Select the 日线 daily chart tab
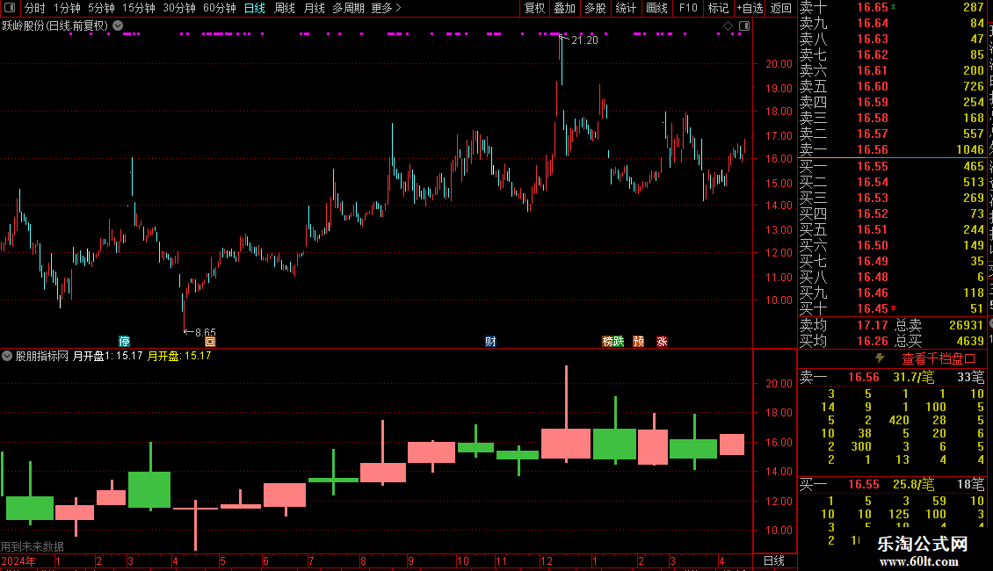This screenshot has height=571, width=993. coord(255,8)
